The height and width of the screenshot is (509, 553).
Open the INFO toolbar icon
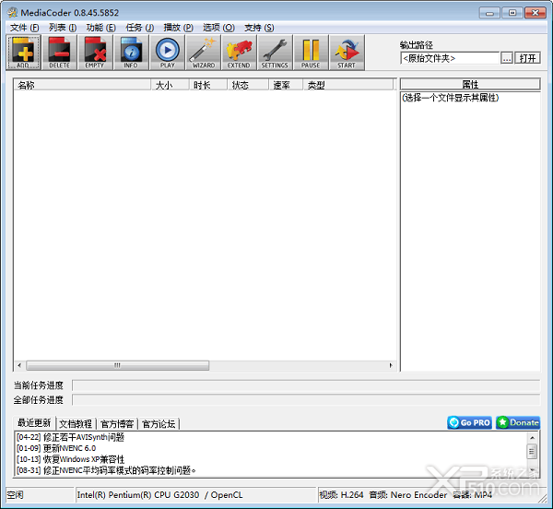[x=131, y=53]
